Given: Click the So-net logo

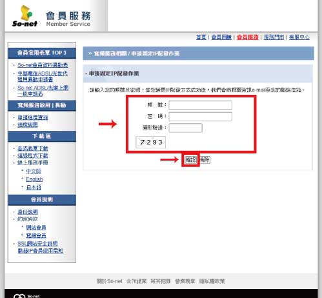Looking at the screenshot, I should click(x=25, y=16).
